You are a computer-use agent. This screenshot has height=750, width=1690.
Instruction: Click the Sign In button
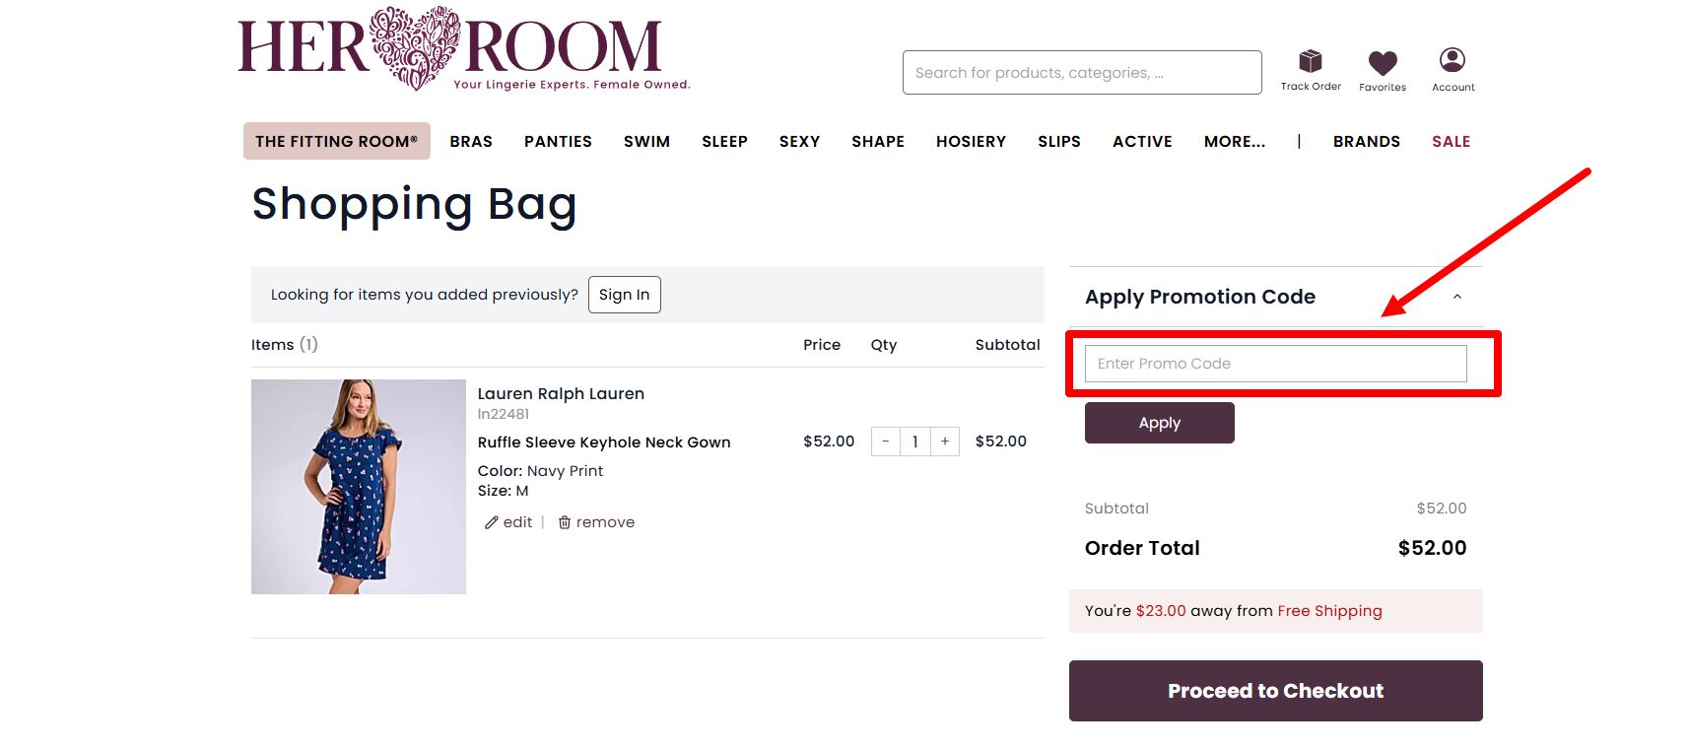(x=624, y=294)
